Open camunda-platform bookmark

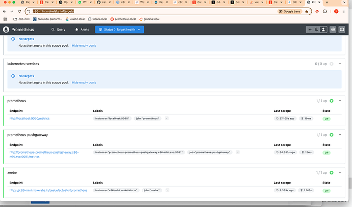tap(47, 19)
